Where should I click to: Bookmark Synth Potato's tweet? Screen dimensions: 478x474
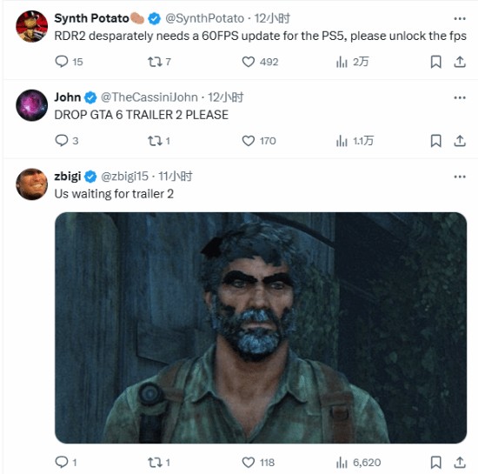coord(436,62)
